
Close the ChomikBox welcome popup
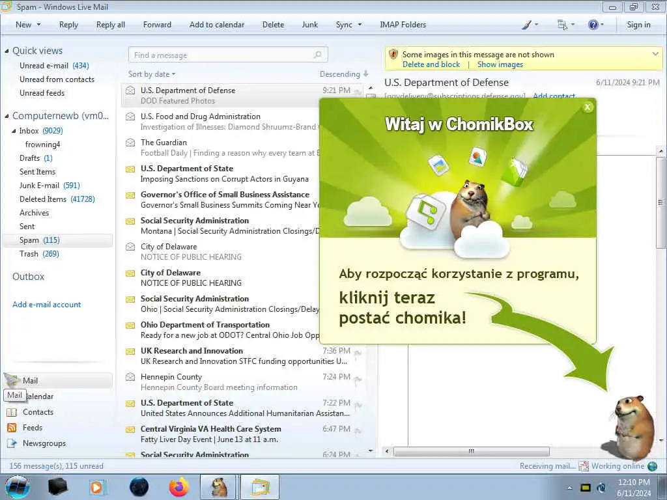tap(588, 107)
